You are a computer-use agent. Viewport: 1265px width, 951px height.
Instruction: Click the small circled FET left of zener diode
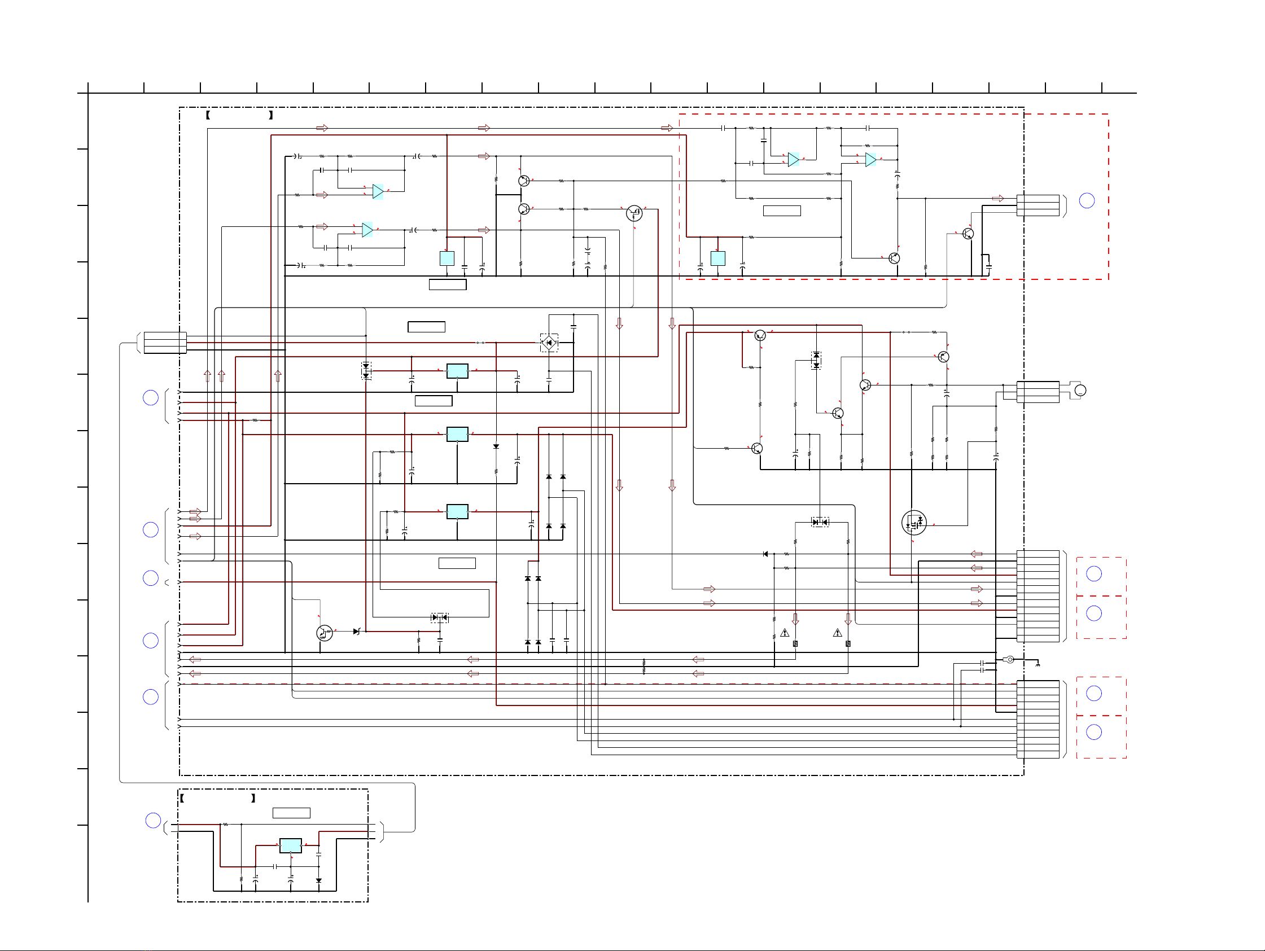pos(324,633)
